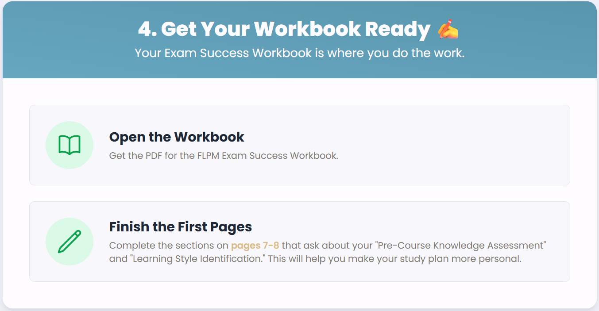Click the writing hand emoji in header
This screenshot has height=311, width=599.
pyautogui.click(x=448, y=29)
